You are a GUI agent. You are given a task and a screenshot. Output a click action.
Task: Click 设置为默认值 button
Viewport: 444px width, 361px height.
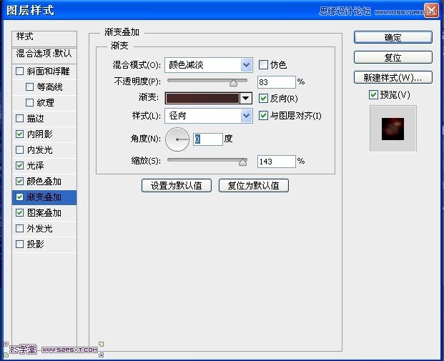[177, 186]
